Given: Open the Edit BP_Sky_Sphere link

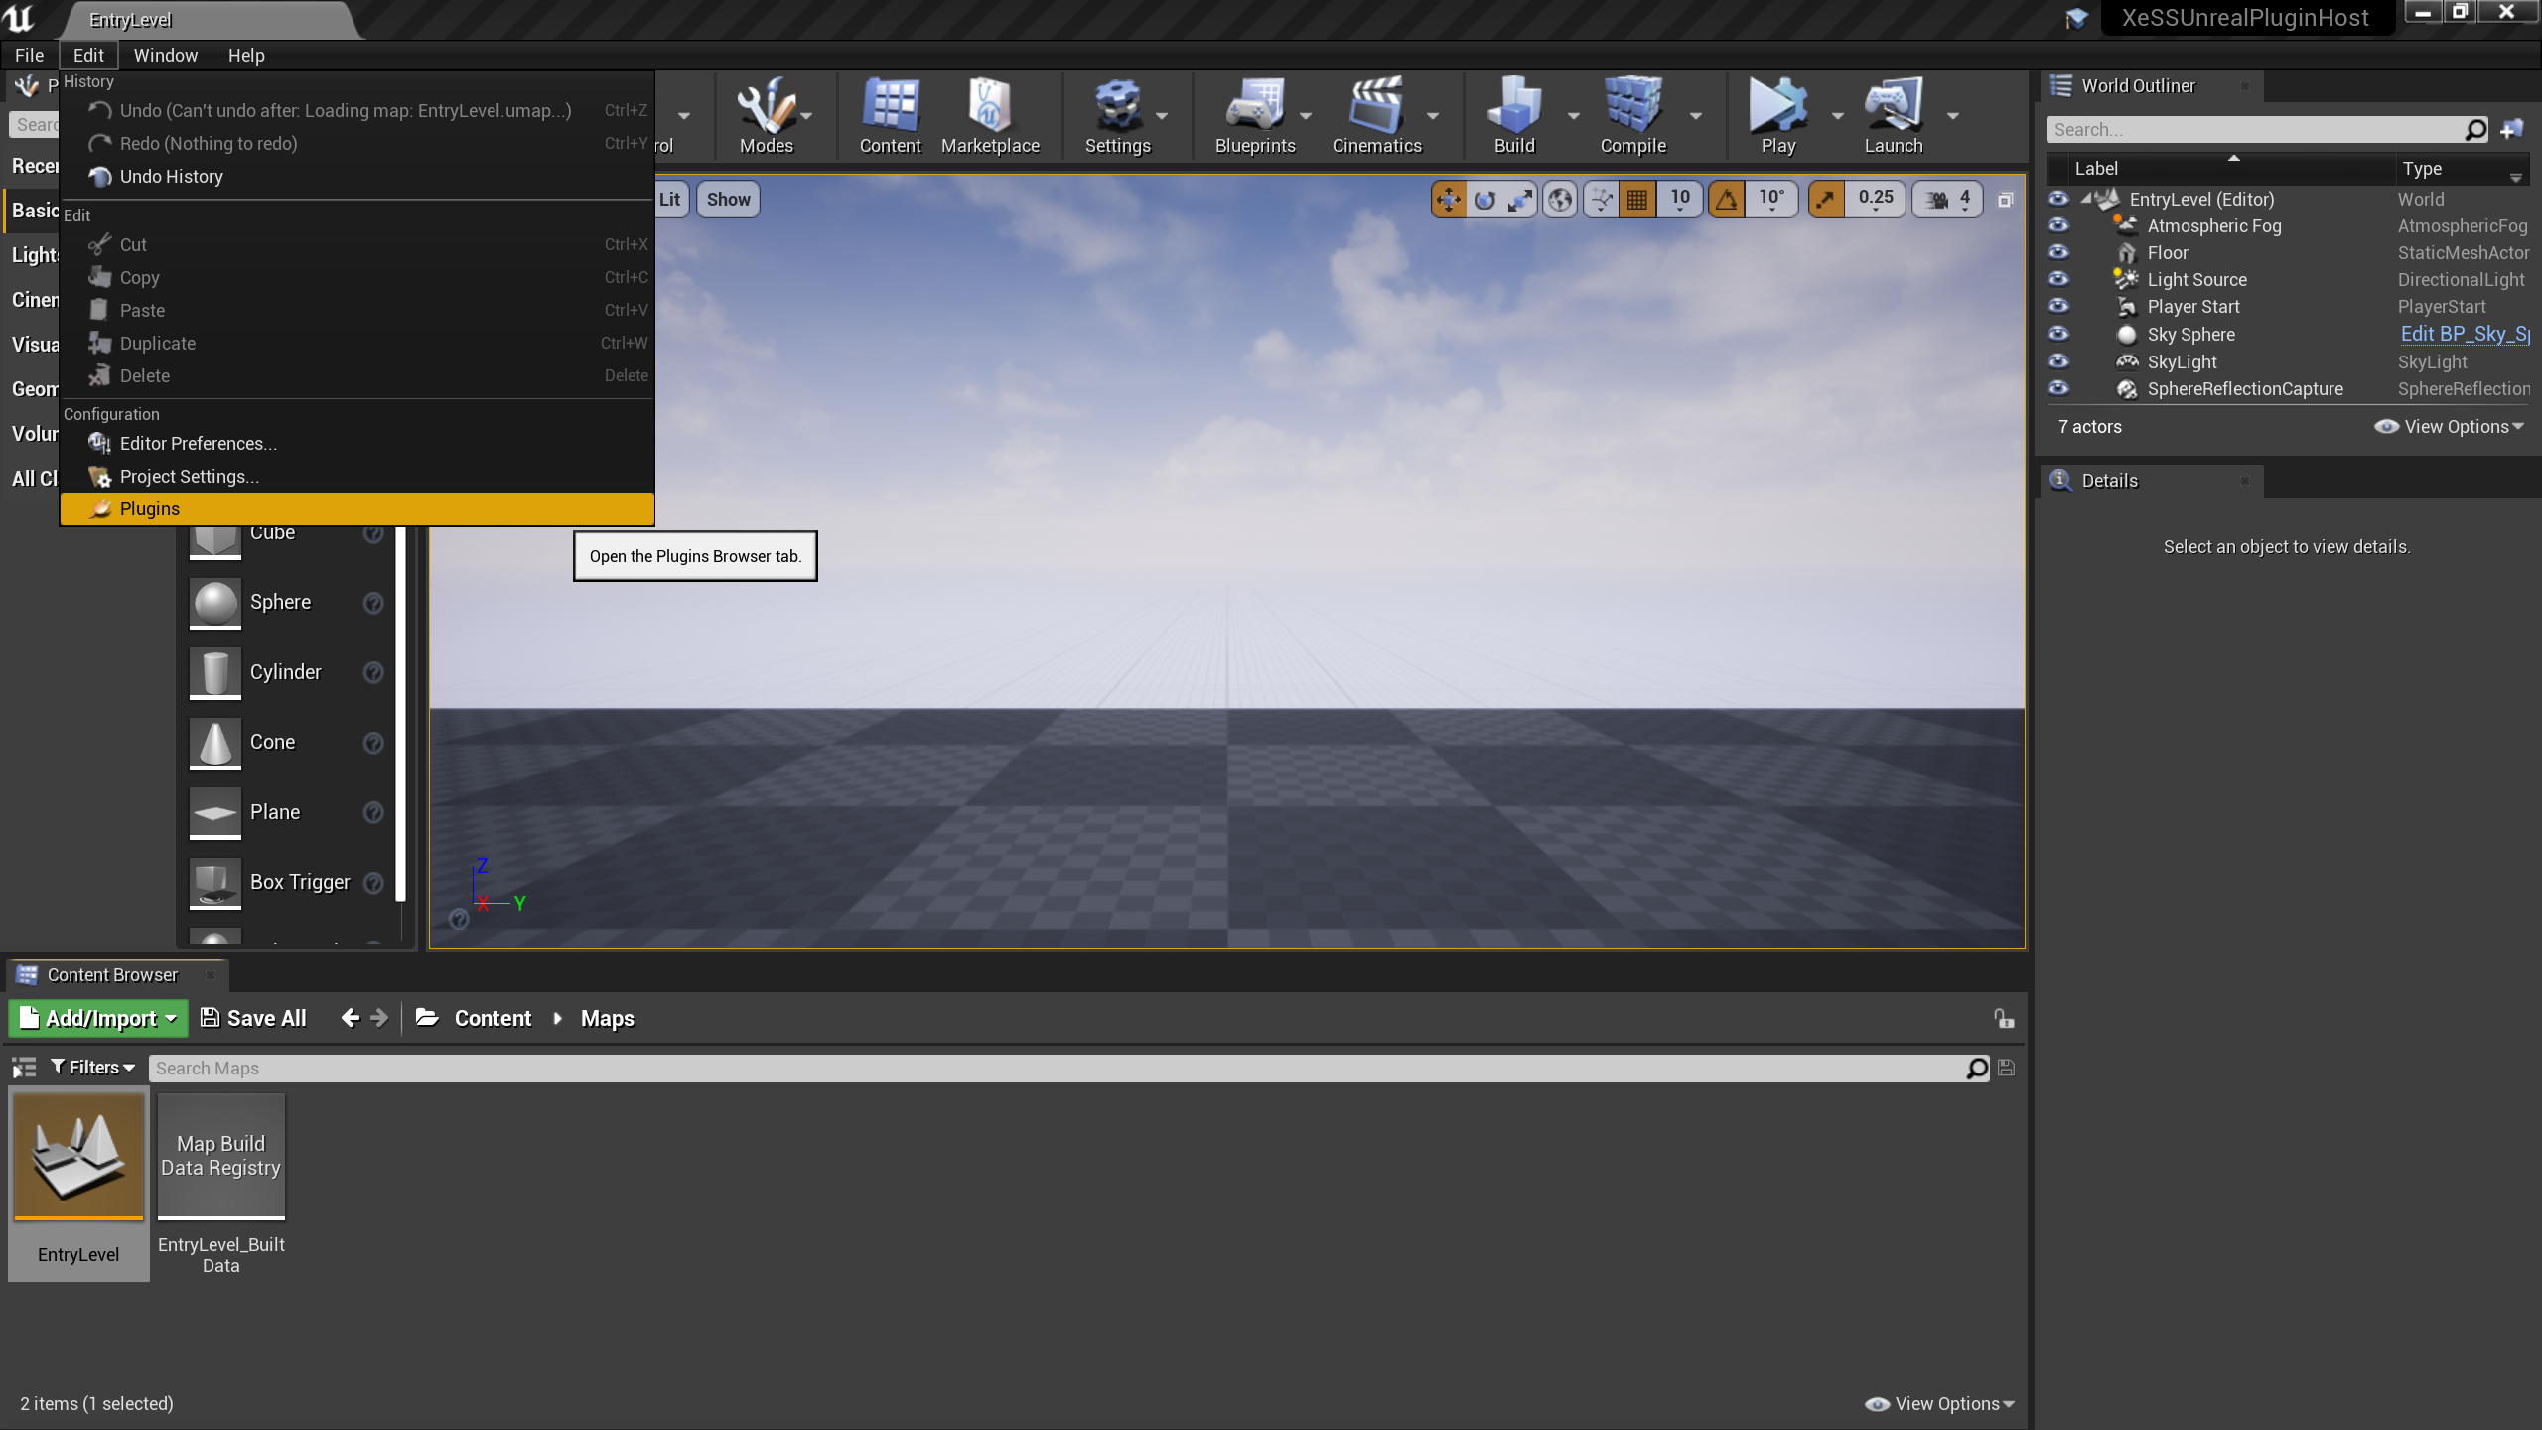Looking at the screenshot, I should (2465, 334).
